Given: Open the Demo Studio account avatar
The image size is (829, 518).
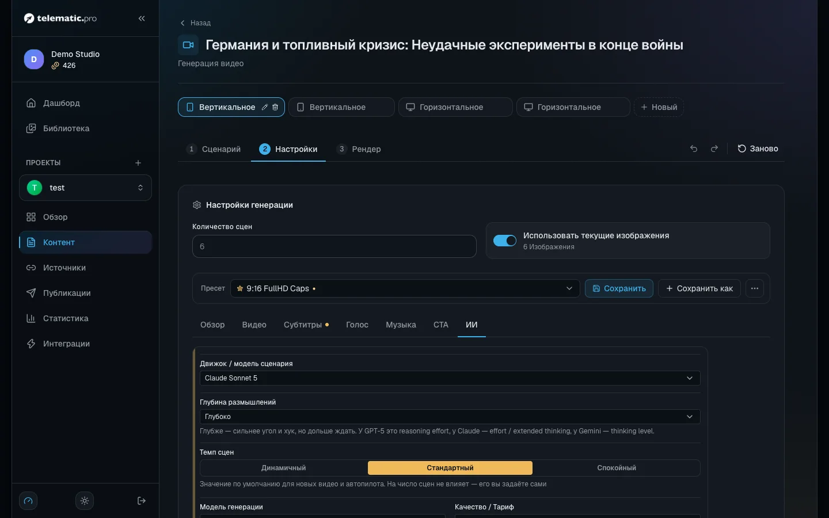Looking at the screenshot, I should (34, 59).
